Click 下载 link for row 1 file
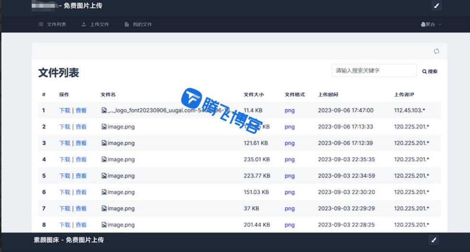Viewport: 470px width, 252px height. [x=64, y=111]
